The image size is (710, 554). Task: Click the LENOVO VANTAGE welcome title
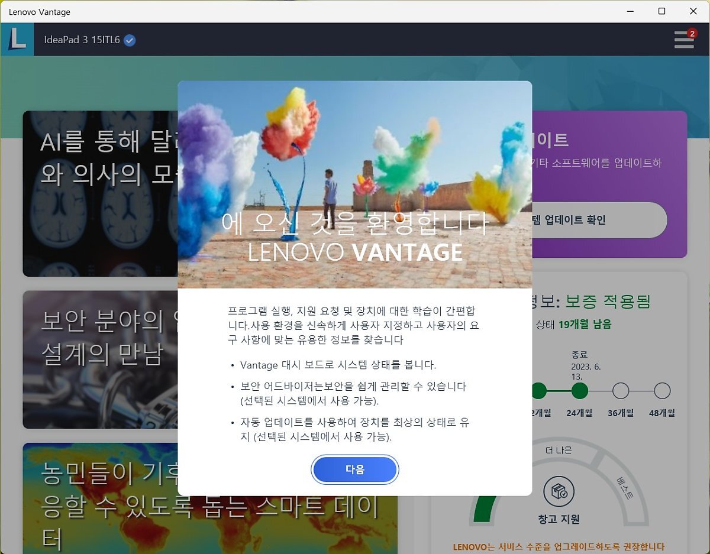tap(355, 252)
